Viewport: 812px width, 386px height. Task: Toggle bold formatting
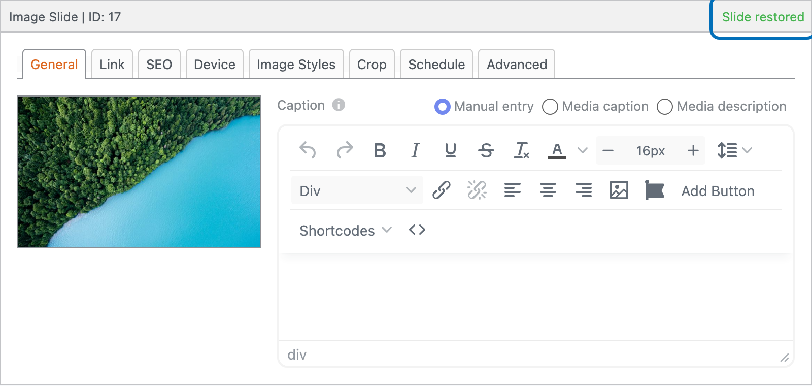coord(380,150)
